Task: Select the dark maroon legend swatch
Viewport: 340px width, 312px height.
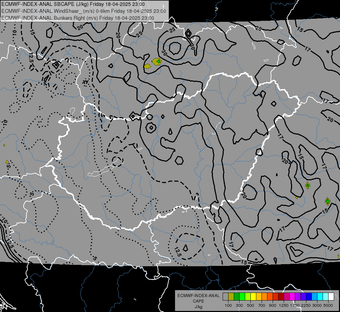Action: pos(281,296)
